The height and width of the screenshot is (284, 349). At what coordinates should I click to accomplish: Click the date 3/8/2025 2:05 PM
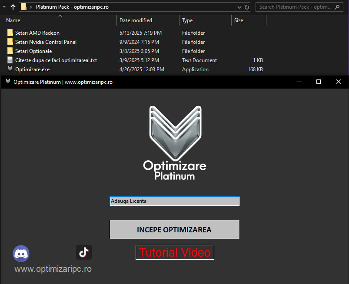coord(140,51)
